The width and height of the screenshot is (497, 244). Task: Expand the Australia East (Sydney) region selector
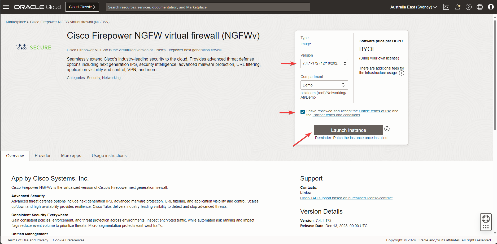pyautogui.click(x=413, y=7)
